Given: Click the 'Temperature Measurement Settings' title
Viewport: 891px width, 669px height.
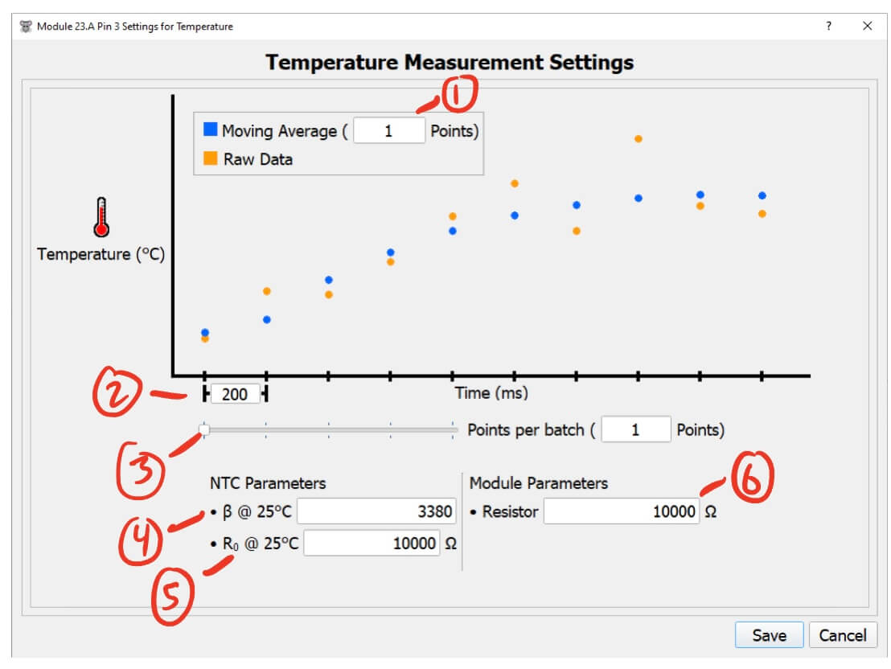Looking at the screenshot, I should (450, 62).
